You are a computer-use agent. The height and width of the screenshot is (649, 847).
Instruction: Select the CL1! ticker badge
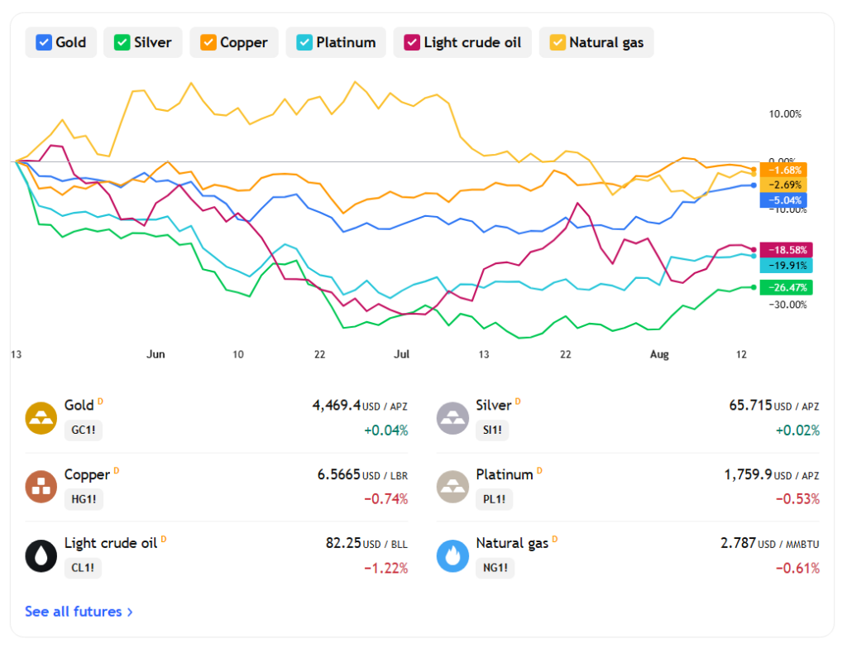click(83, 568)
